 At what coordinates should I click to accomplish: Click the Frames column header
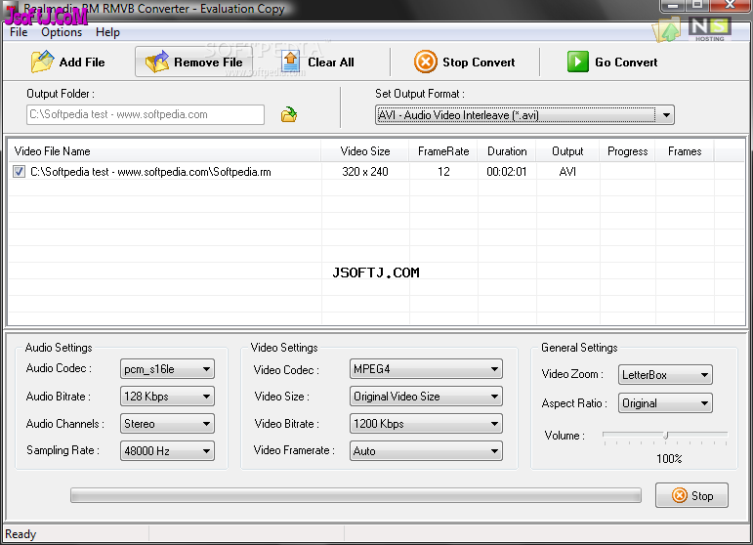[685, 151]
